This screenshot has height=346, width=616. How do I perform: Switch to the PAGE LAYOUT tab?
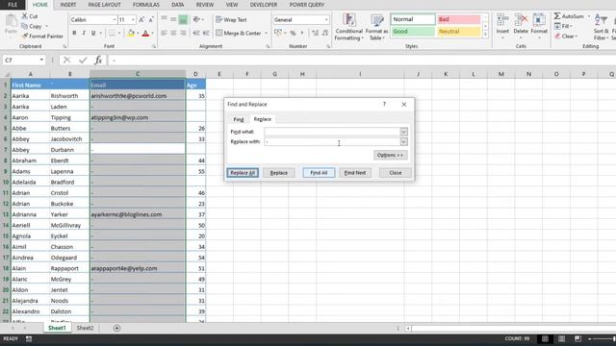[x=105, y=5]
